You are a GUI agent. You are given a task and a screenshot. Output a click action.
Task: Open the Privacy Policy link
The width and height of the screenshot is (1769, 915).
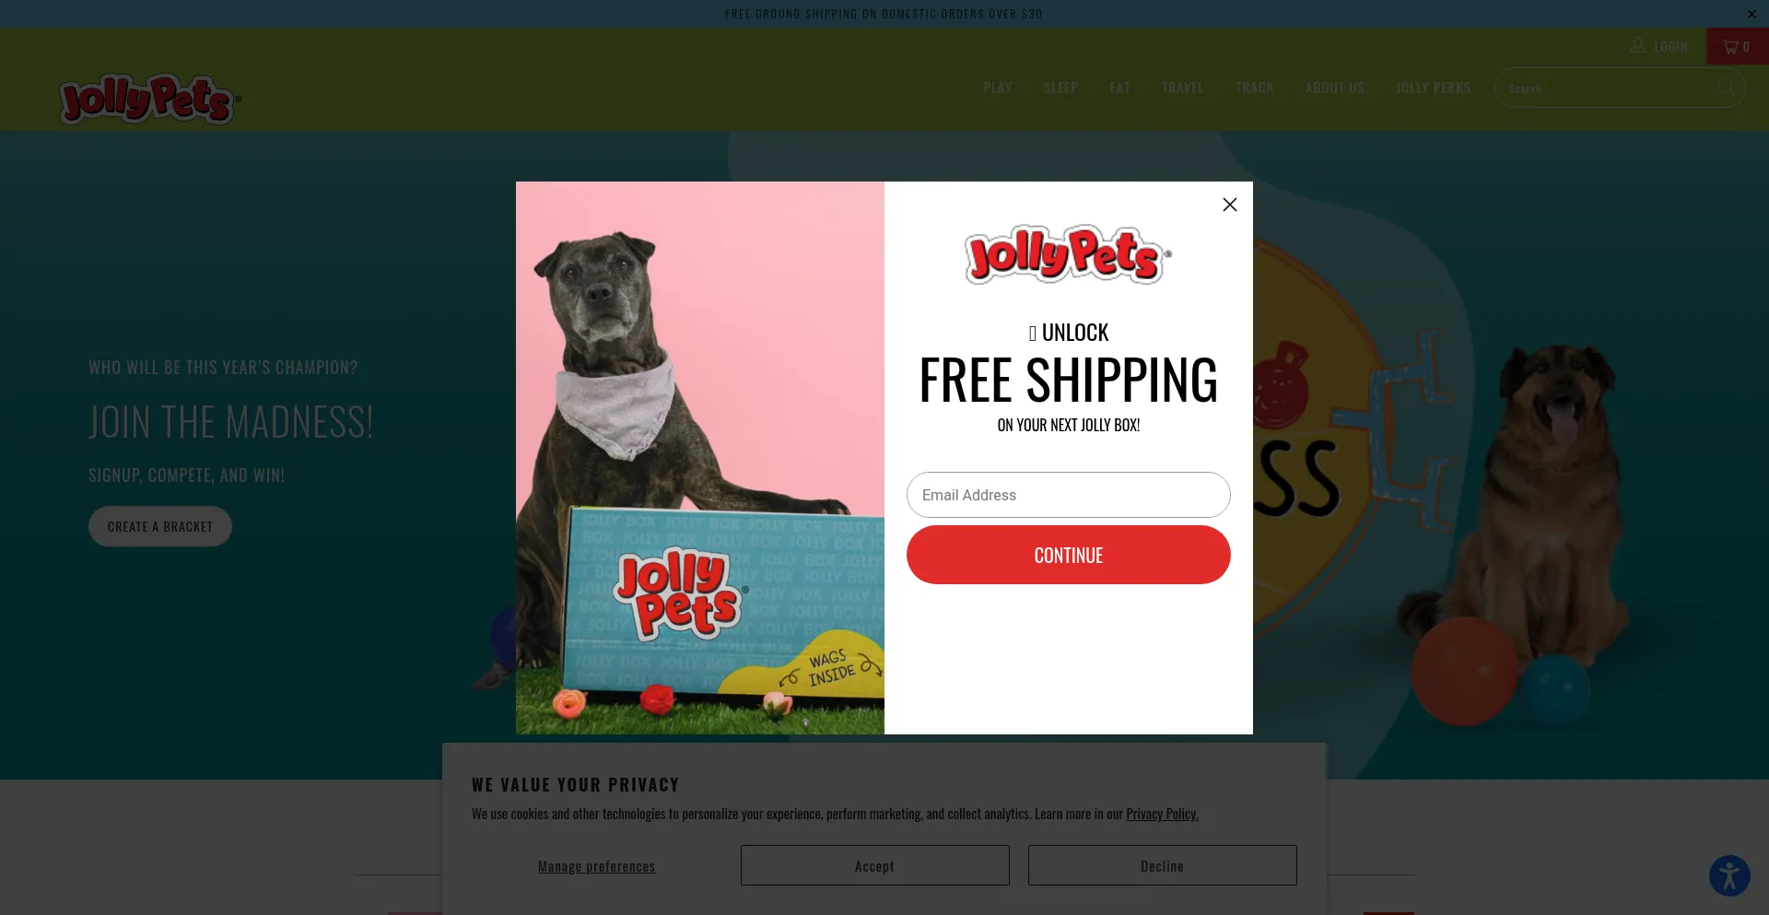tap(1162, 814)
